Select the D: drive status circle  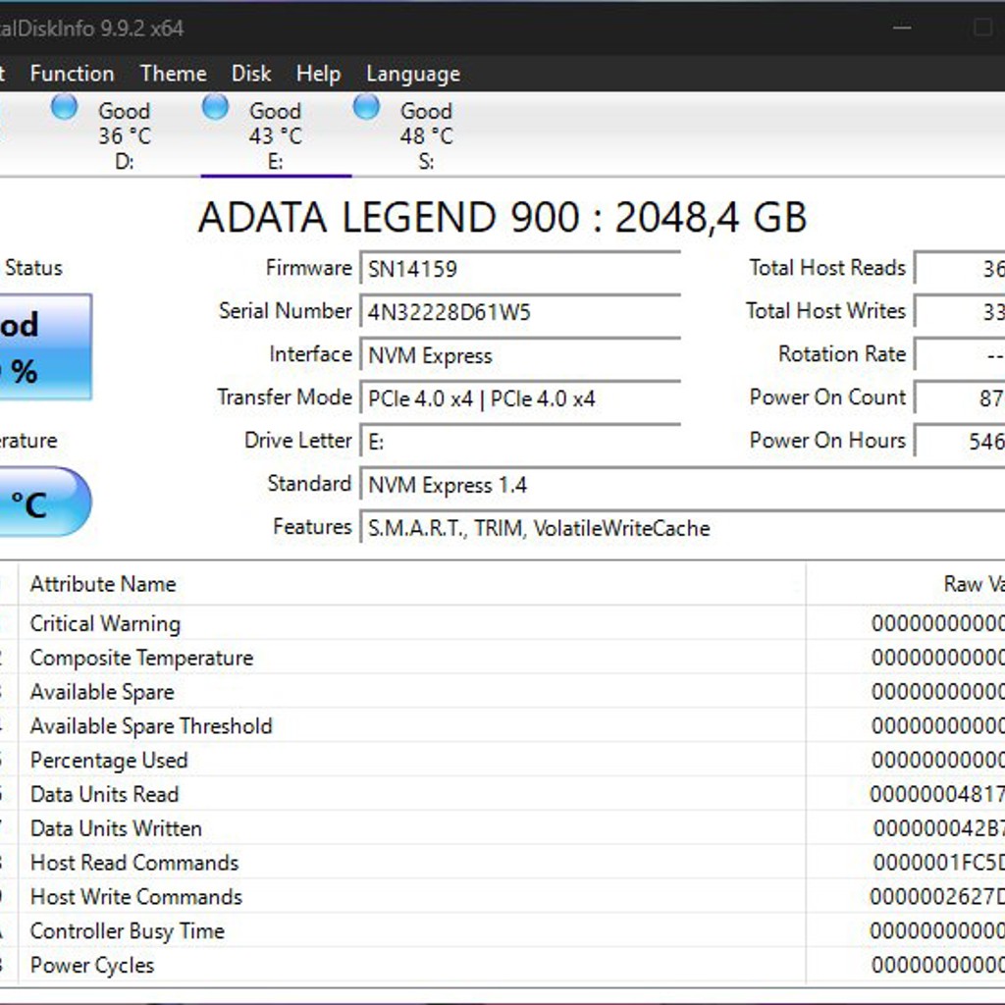[64, 107]
